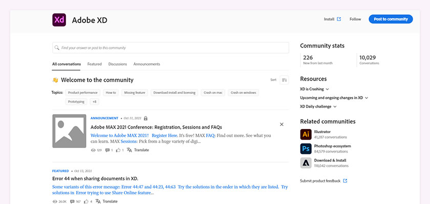This screenshot has width=430, height=204.
Task: Open the Adobe MAX post thumbnail image
Action: (69, 131)
